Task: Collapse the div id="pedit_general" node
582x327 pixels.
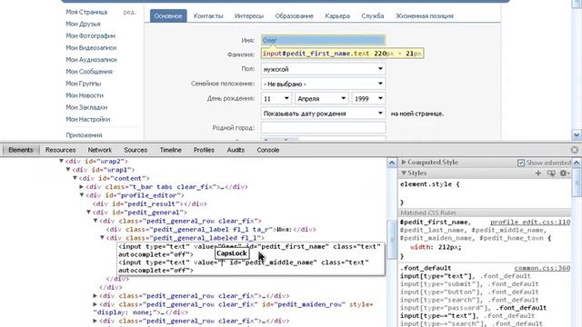Action: click(x=88, y=212)
